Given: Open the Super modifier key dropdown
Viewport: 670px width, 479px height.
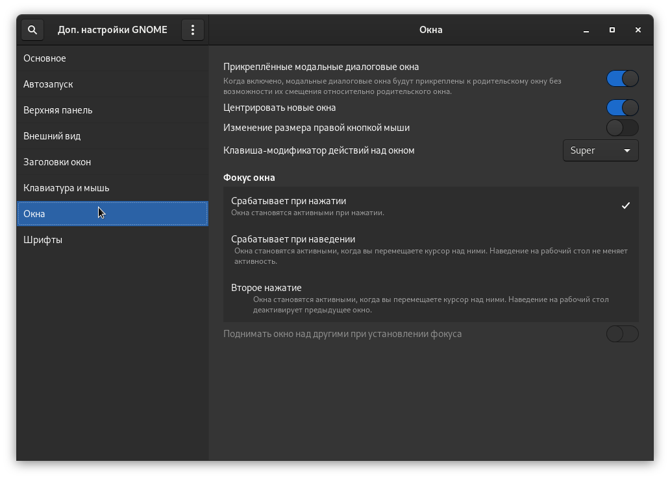Looking at the screenshot, I should [601, 150].
